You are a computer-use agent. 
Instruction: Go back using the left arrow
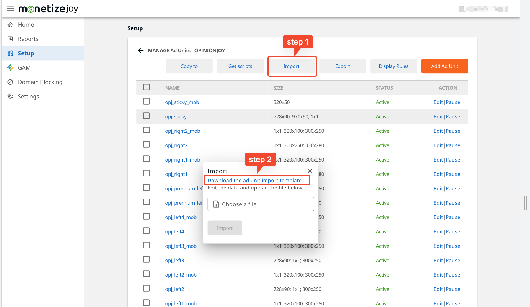pyautogui.click(x=141, y=50)
